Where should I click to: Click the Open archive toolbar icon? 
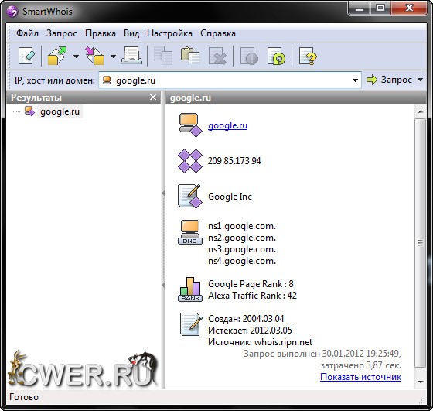57,56
